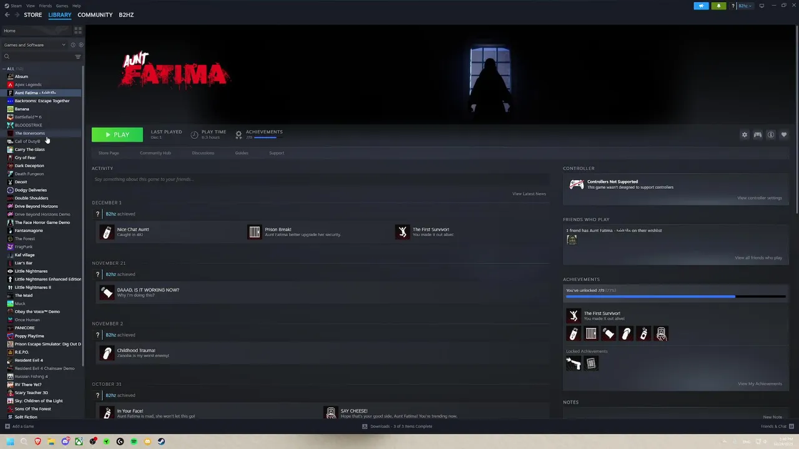Image resolution: width=799 pixels, height=449 pixels.
Task: Sort library by recent clock icon
Action: [72, 45]
